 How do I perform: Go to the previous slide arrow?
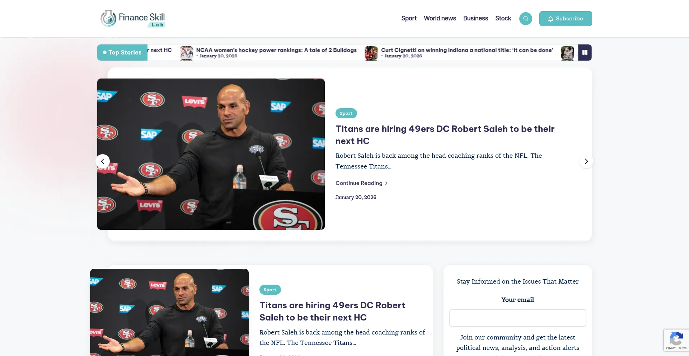click(x=103, y=161)
